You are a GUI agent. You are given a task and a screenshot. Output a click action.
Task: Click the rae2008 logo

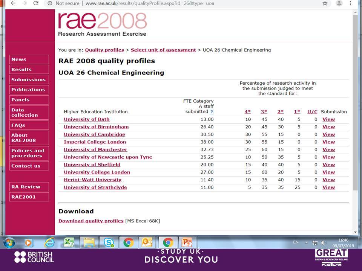[103, 24]
